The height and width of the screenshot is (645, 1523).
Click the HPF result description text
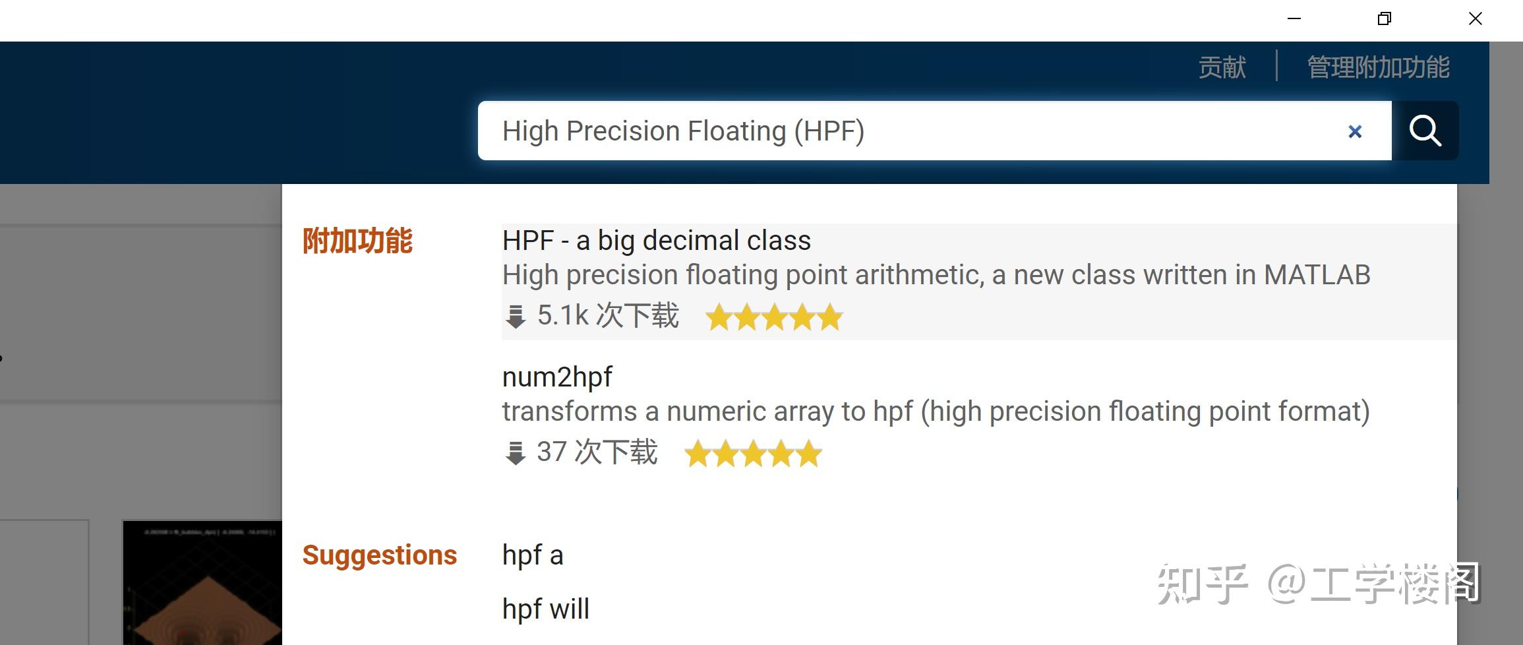pos(936,275)
